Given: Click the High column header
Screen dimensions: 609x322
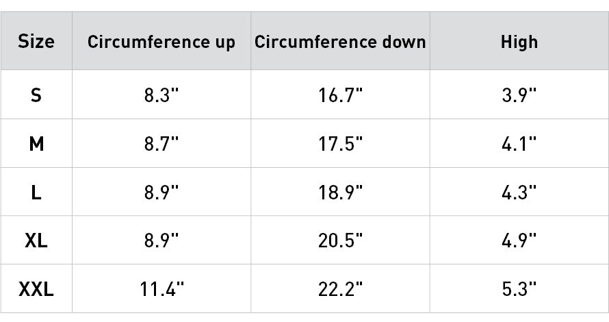Looking at the screenshot, I should click(x=519, y=42).
